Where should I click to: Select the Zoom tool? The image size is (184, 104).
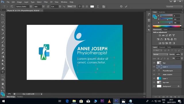point(3,88)
